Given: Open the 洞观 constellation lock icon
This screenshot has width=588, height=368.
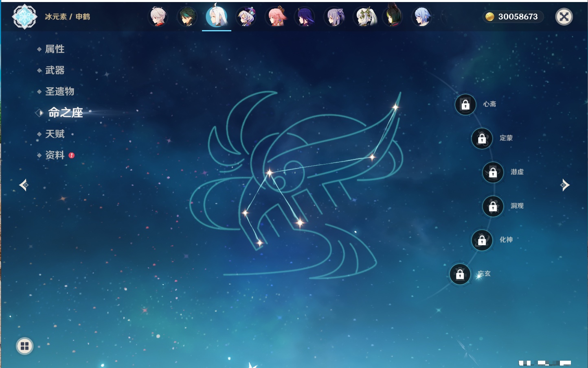Looking at the screenshot, I should (x=493, y=206).
